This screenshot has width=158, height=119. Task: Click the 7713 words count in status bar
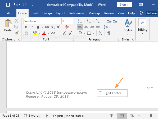[x=32, y=116]
